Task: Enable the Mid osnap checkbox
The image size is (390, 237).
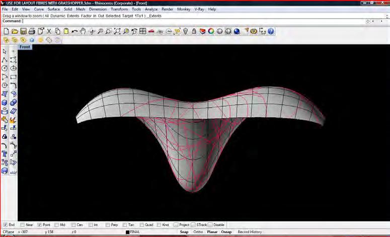Action: [x=56, y=225]
